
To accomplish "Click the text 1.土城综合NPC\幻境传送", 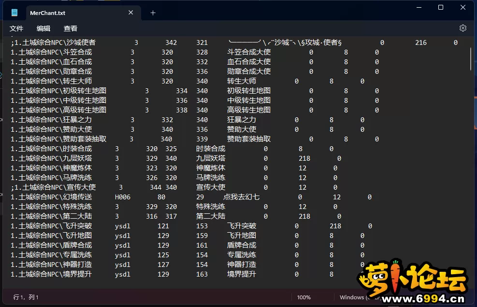I will click(x=51, y=197).
